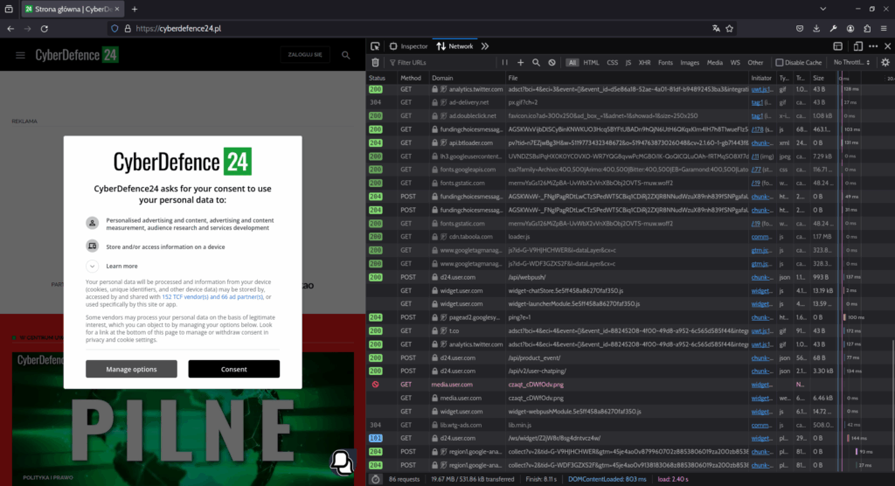
Task: Expand more DevTools tabs with double chevron
Action: pyautogui.click(x=484, y=46)
